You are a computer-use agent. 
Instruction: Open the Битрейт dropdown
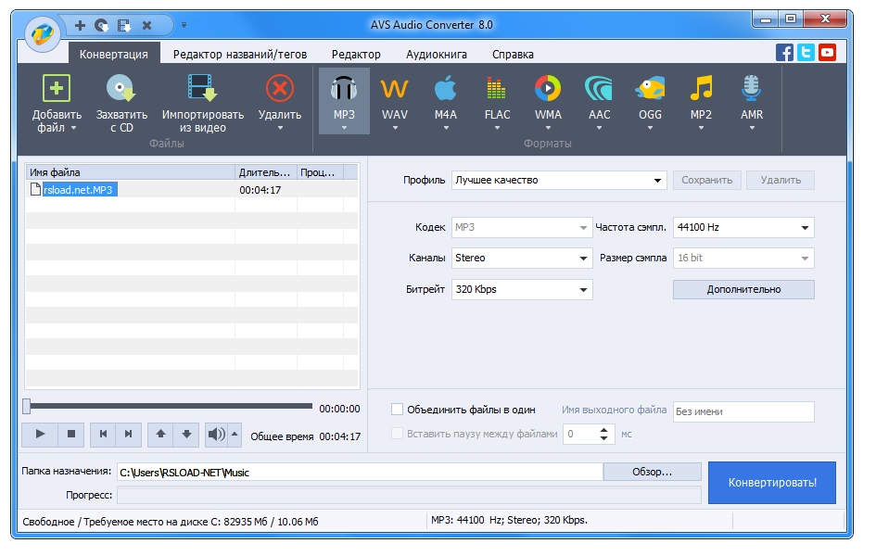tap(583, 289)
